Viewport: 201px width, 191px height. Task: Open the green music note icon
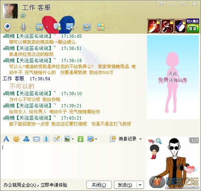pos(80,139)
